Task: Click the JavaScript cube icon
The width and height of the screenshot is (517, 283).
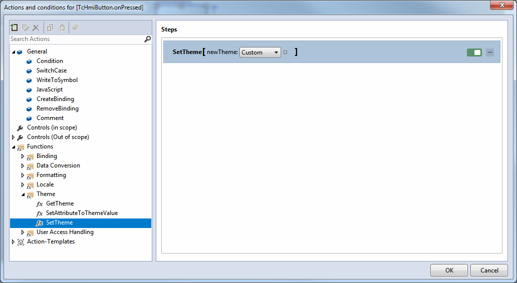Action: 29,90
